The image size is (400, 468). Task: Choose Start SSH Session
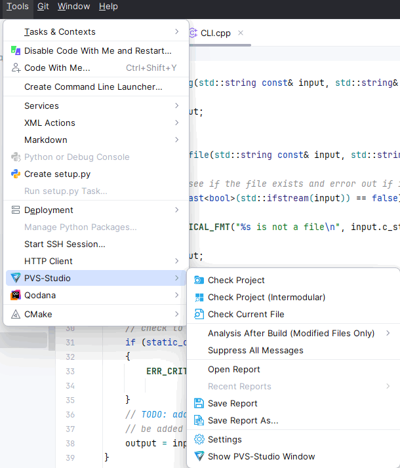(x=64, y=244)
